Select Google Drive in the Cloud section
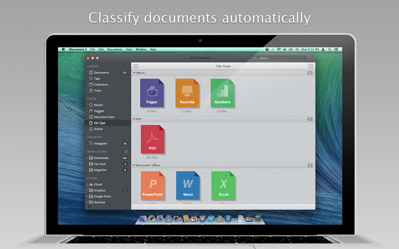Viewport: 399px width, 249px height. point(108,196)
